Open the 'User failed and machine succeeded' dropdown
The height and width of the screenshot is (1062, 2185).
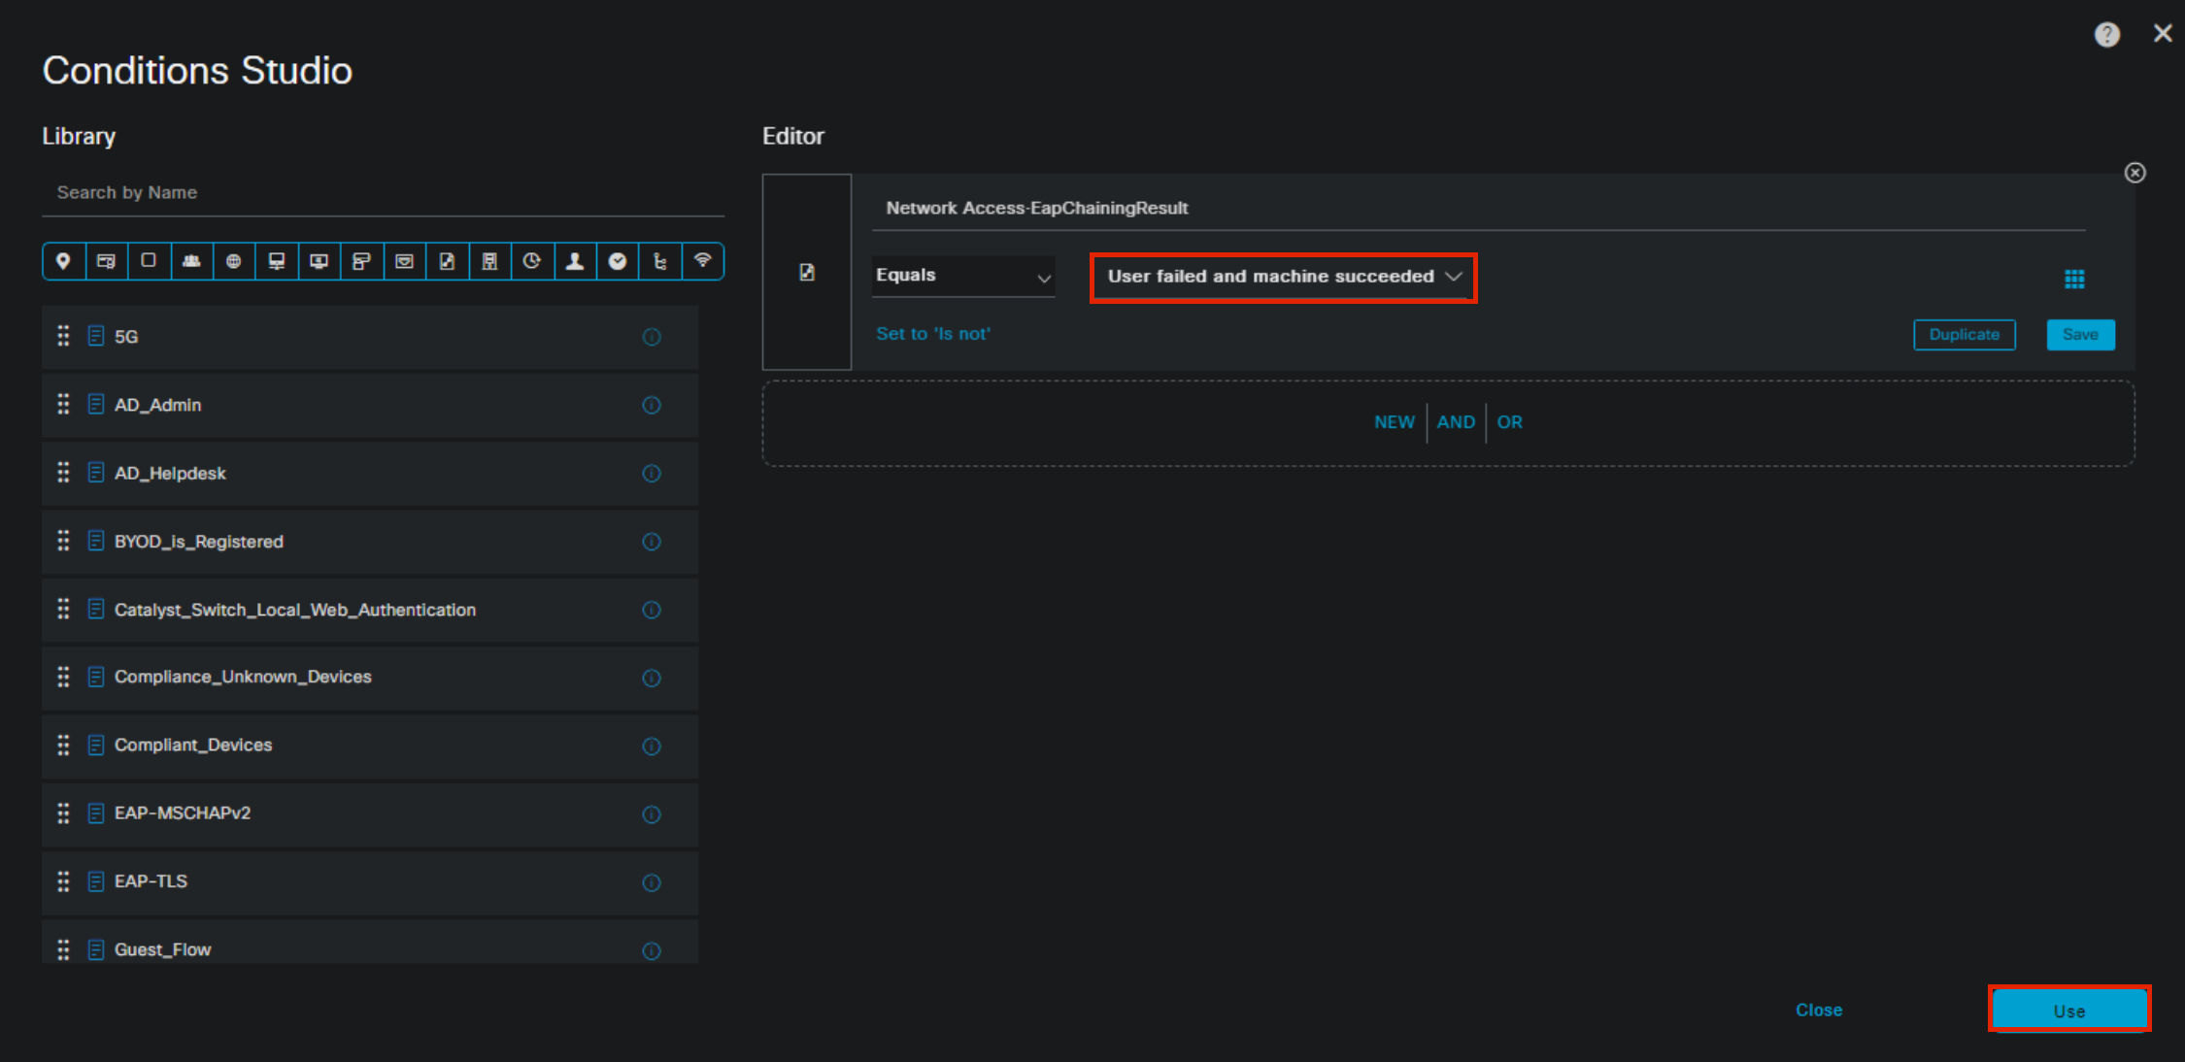[1283, 277]
